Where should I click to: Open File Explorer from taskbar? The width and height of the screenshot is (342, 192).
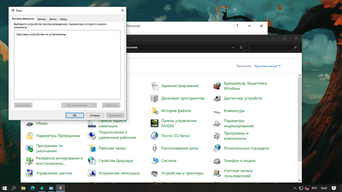(x=23, y=188)
